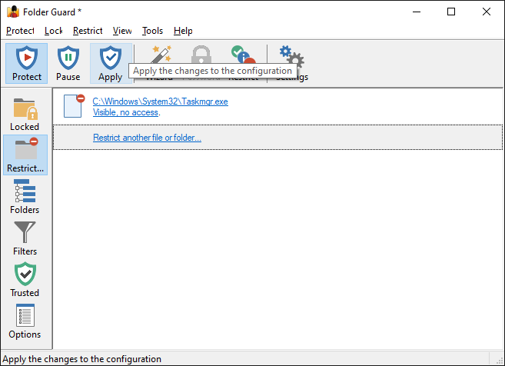Viewport: 505px width, 366px height.
Task: Click the 'Visible, no access' link
Action: [x=125, y=112]
